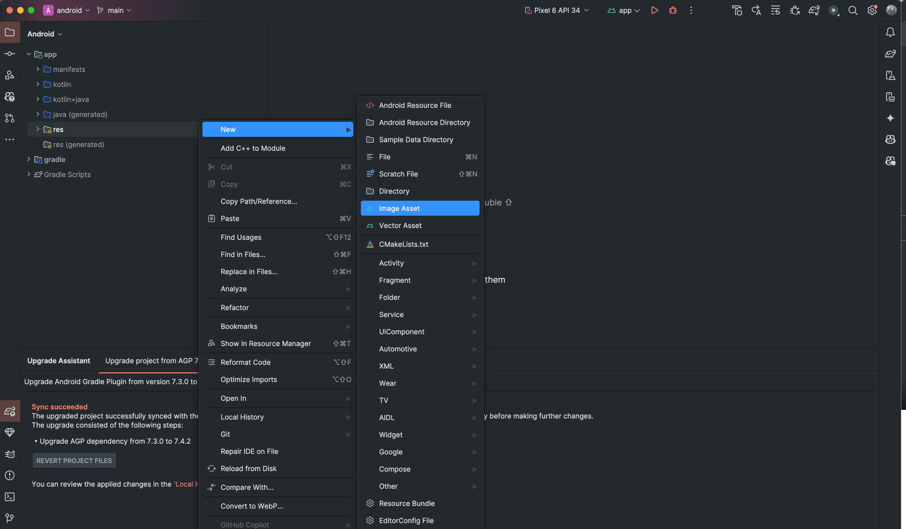Sync Project with Gradle Files from toolbar

(x=814, y=10)
